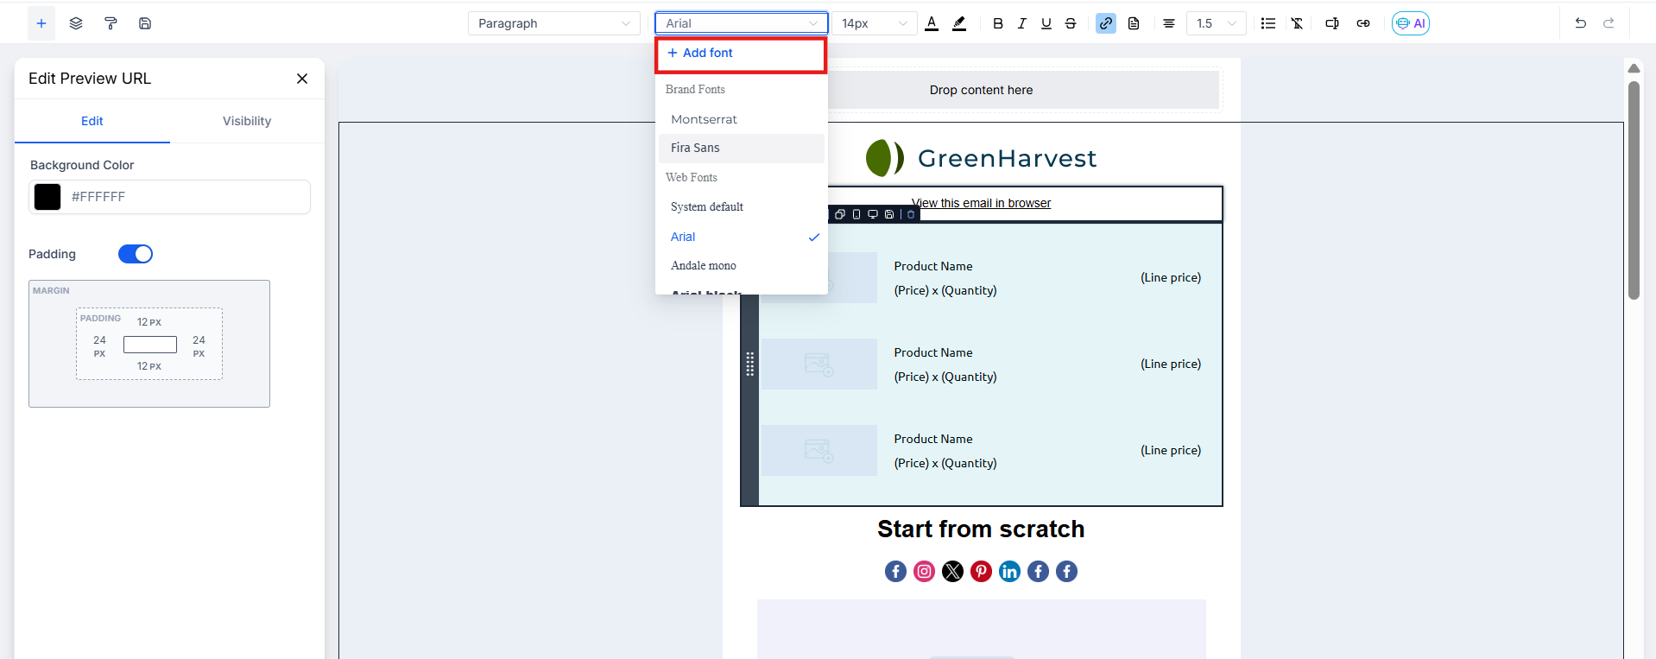
Task: Open the AI assistant
Action: pos(1410,23)
